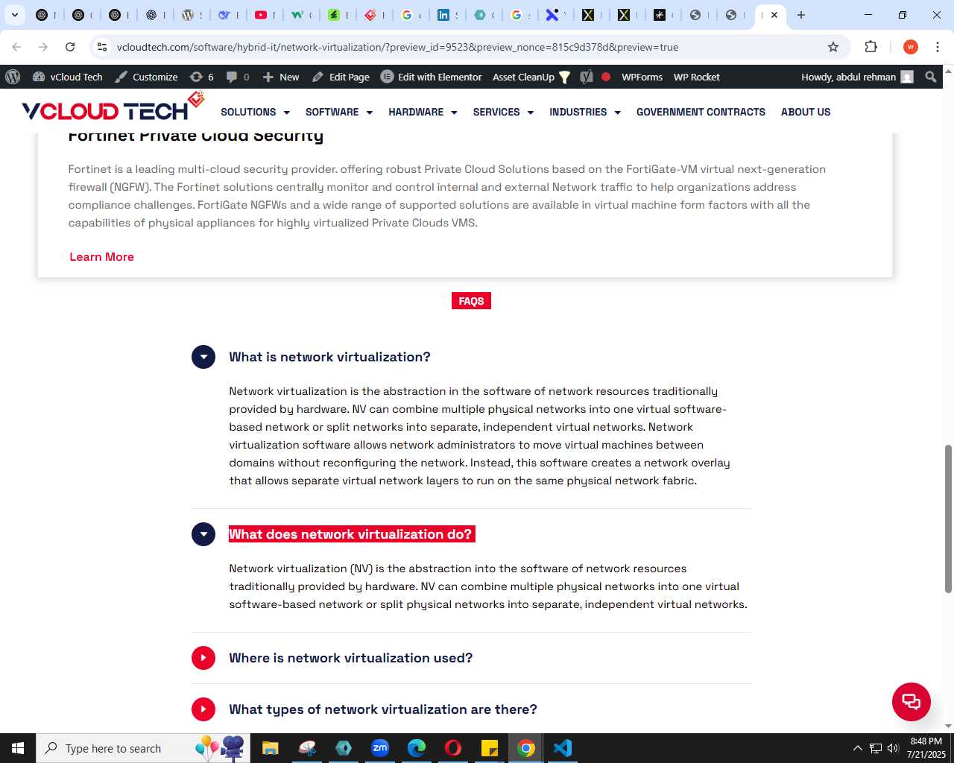The image size is (954, 763).
Task: Click the address bar URL
Action: (x=397, y=47)
